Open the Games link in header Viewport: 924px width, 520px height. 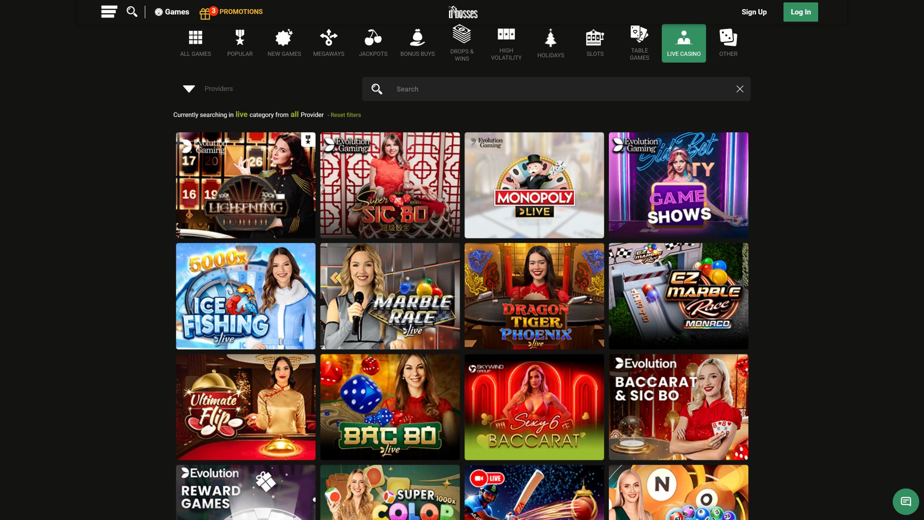172,12
